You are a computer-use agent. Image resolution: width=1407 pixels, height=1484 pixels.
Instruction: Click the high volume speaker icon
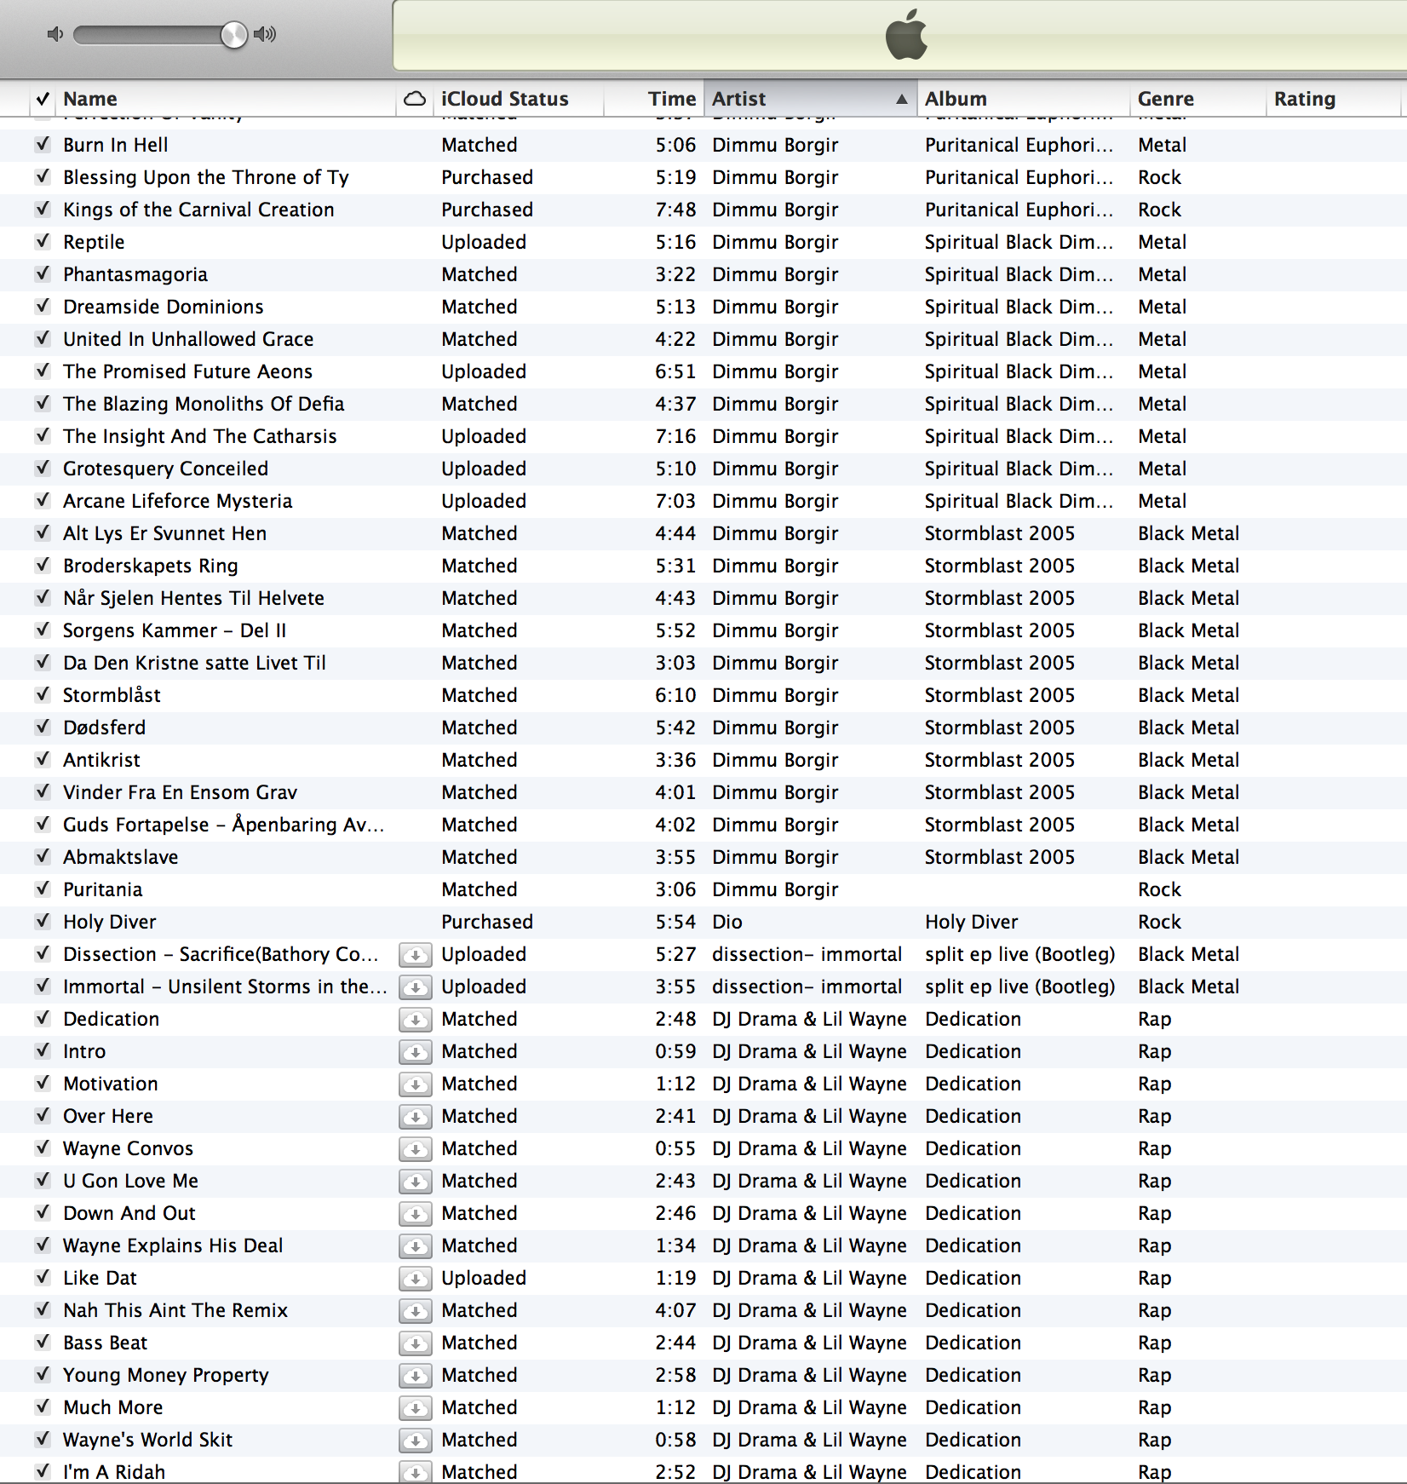coord(266,34)
